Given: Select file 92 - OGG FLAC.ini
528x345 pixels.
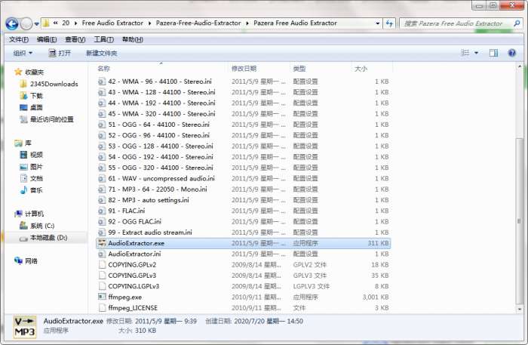Looking at the screenshot, I should 135,221.
